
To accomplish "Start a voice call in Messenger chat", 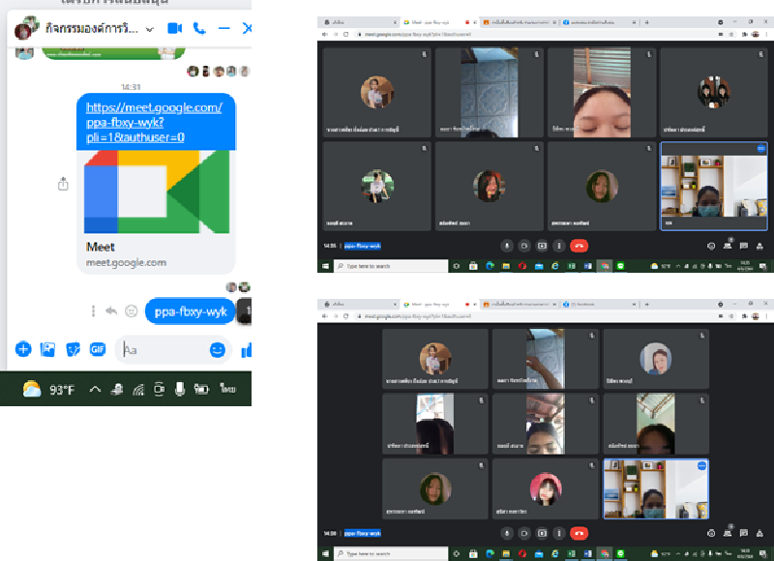I will coord(199,29).
